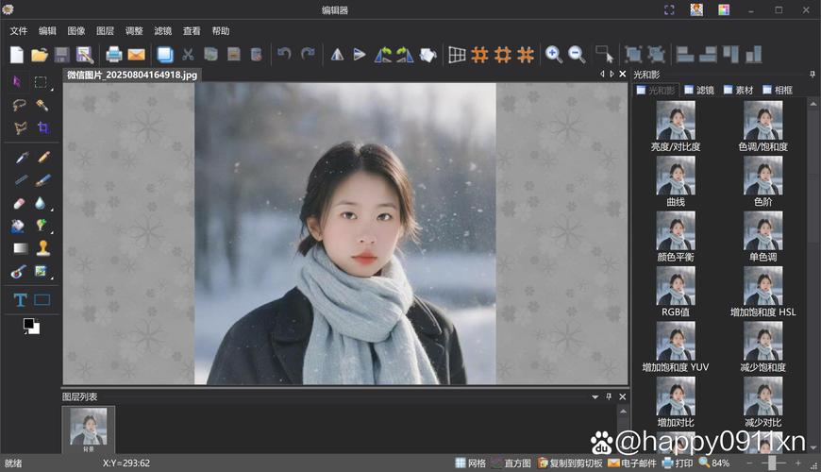The height and width of the screenshot is (472, 821).
Task: Save the image with the floppy disk icon
Action: pyautogui.click(x=61, y=55)
